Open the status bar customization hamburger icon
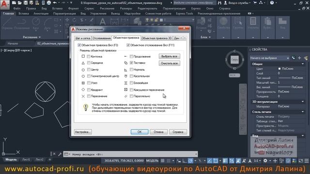 pos(307,161)
